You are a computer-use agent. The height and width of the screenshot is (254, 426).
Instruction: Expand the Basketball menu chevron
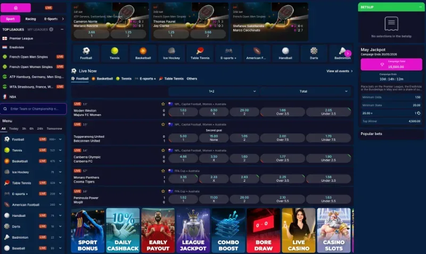point(60,161)
